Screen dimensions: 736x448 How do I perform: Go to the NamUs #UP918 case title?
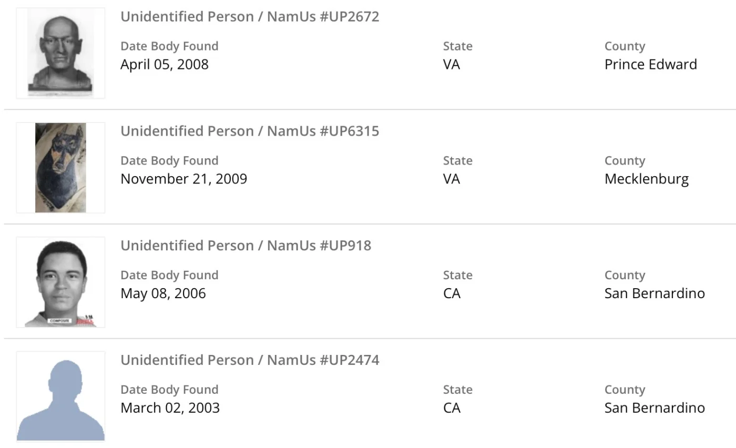click(246, 246)
